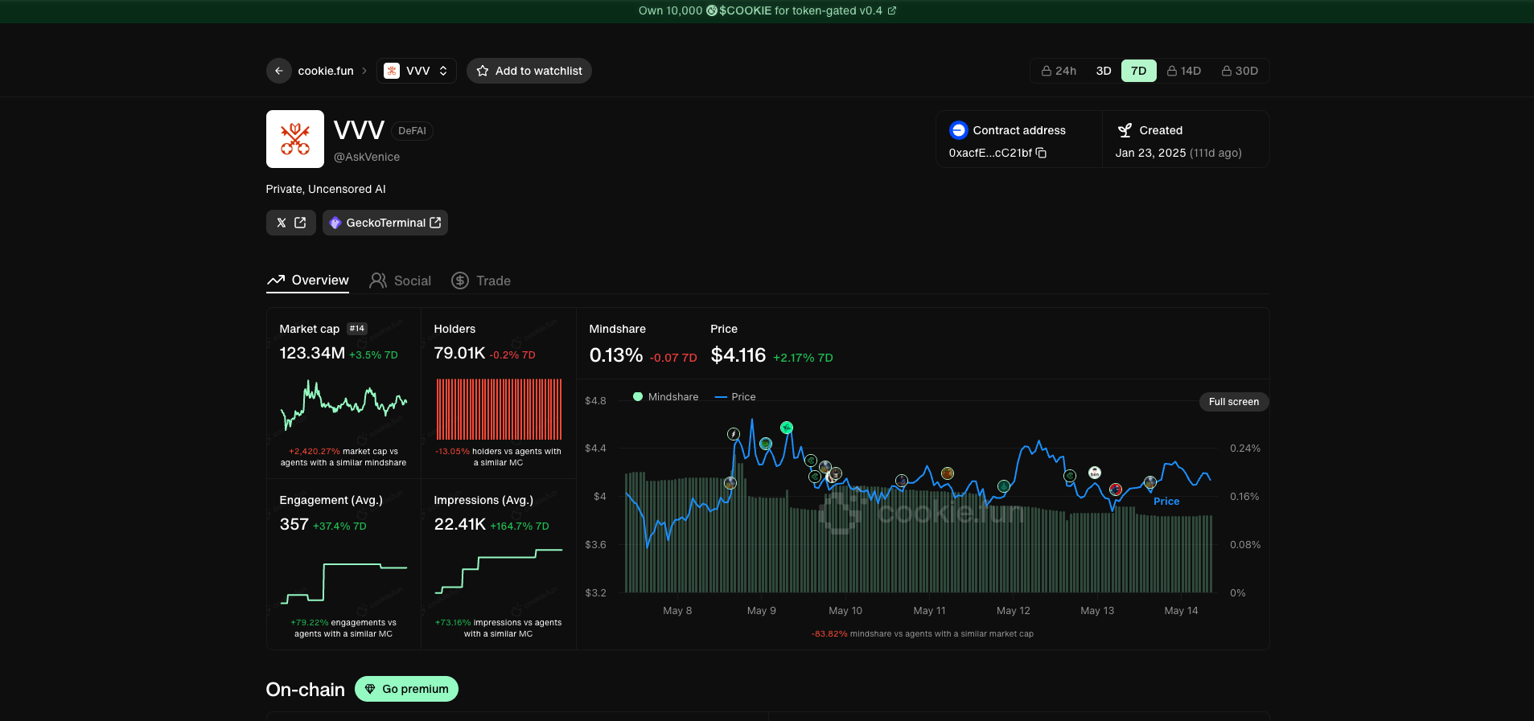Click the 22.41K impressions value

tap(459, 524)
